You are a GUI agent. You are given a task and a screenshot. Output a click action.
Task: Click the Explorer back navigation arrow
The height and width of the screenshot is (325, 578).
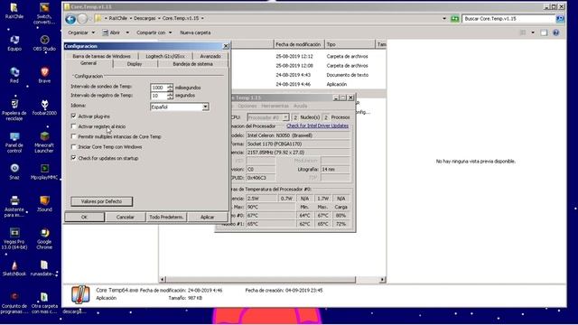coord(70,19)
